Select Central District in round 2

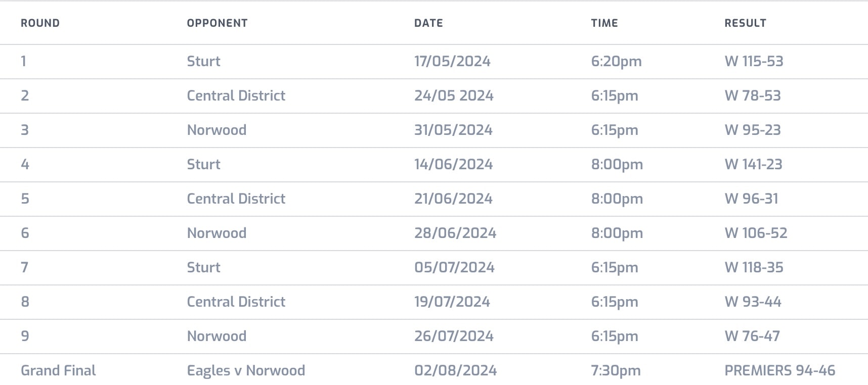(236, 96)
